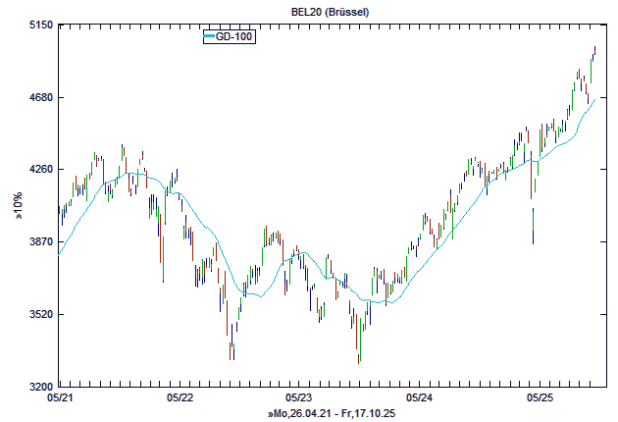The height and width of the screenshot is (422, 618).
Task: Click the cyan line swatch in the legend
Action: [x=209, y=37]
